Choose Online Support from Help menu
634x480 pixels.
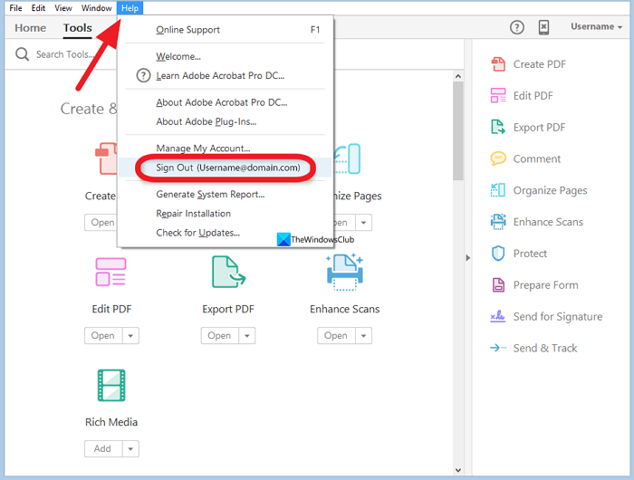click(226, 30)
